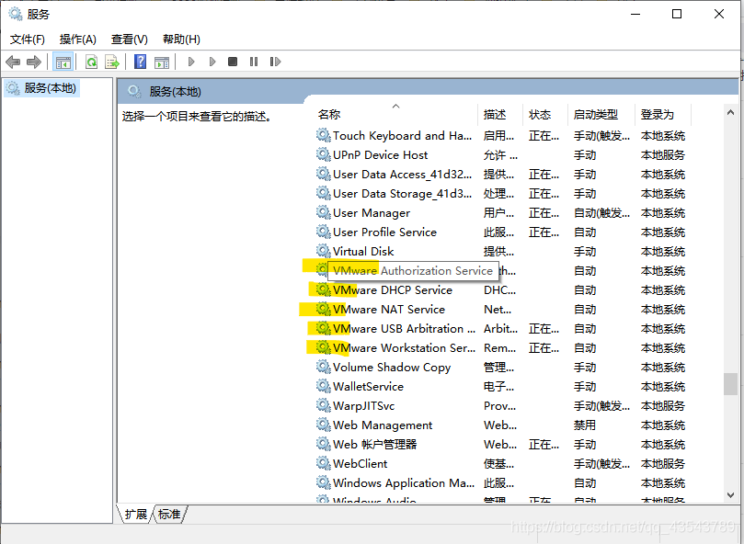Image resolution: width=744 pixels, height=544 pixels.
Task: Click the Back arrow toolbar icon
Action: [x=13, y=62]
